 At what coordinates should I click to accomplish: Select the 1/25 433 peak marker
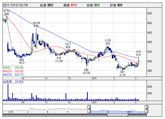[108, 42]
